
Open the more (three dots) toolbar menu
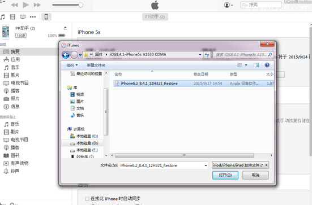click(x=33, y=17)
